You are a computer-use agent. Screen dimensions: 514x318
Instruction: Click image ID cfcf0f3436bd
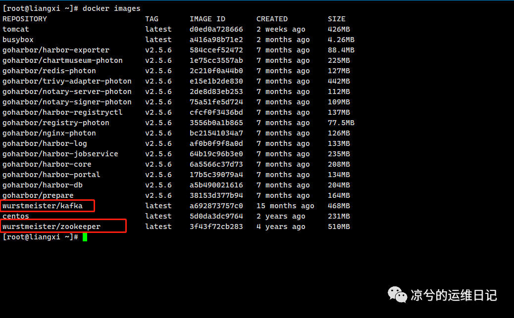click(x=216, y=112)
